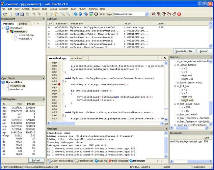Image resolution: width=214 pixels, height=170 pixels.
Task: Collapse the Workspace tree node
Action: pos(3,28)
